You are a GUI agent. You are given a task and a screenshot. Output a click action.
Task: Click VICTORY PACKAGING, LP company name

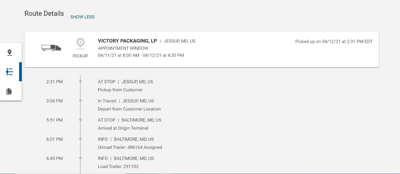tap(127, 41)
